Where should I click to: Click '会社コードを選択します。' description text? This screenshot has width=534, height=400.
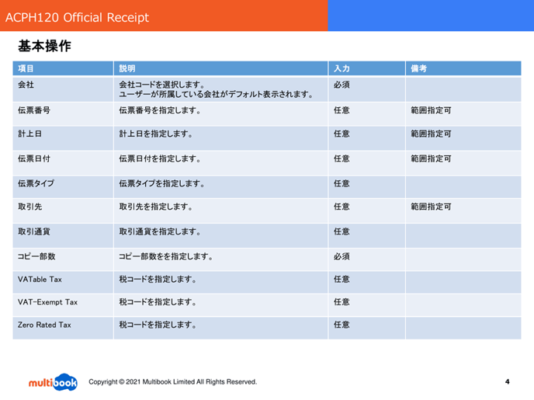(x=161, y=85)
